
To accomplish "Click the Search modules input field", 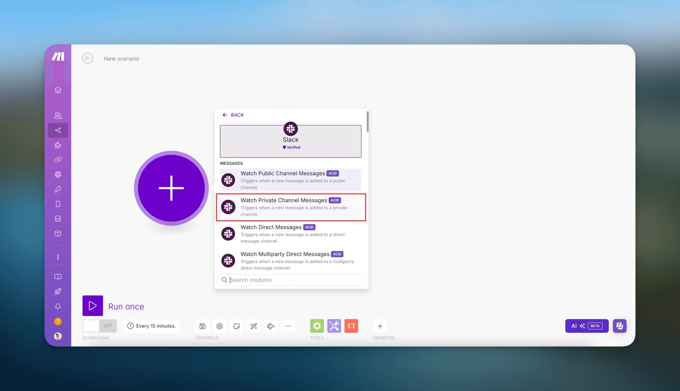I will pyautogui.click(x=291, y=280).
